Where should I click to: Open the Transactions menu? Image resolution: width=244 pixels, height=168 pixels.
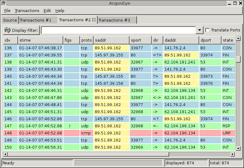[27, 11]
